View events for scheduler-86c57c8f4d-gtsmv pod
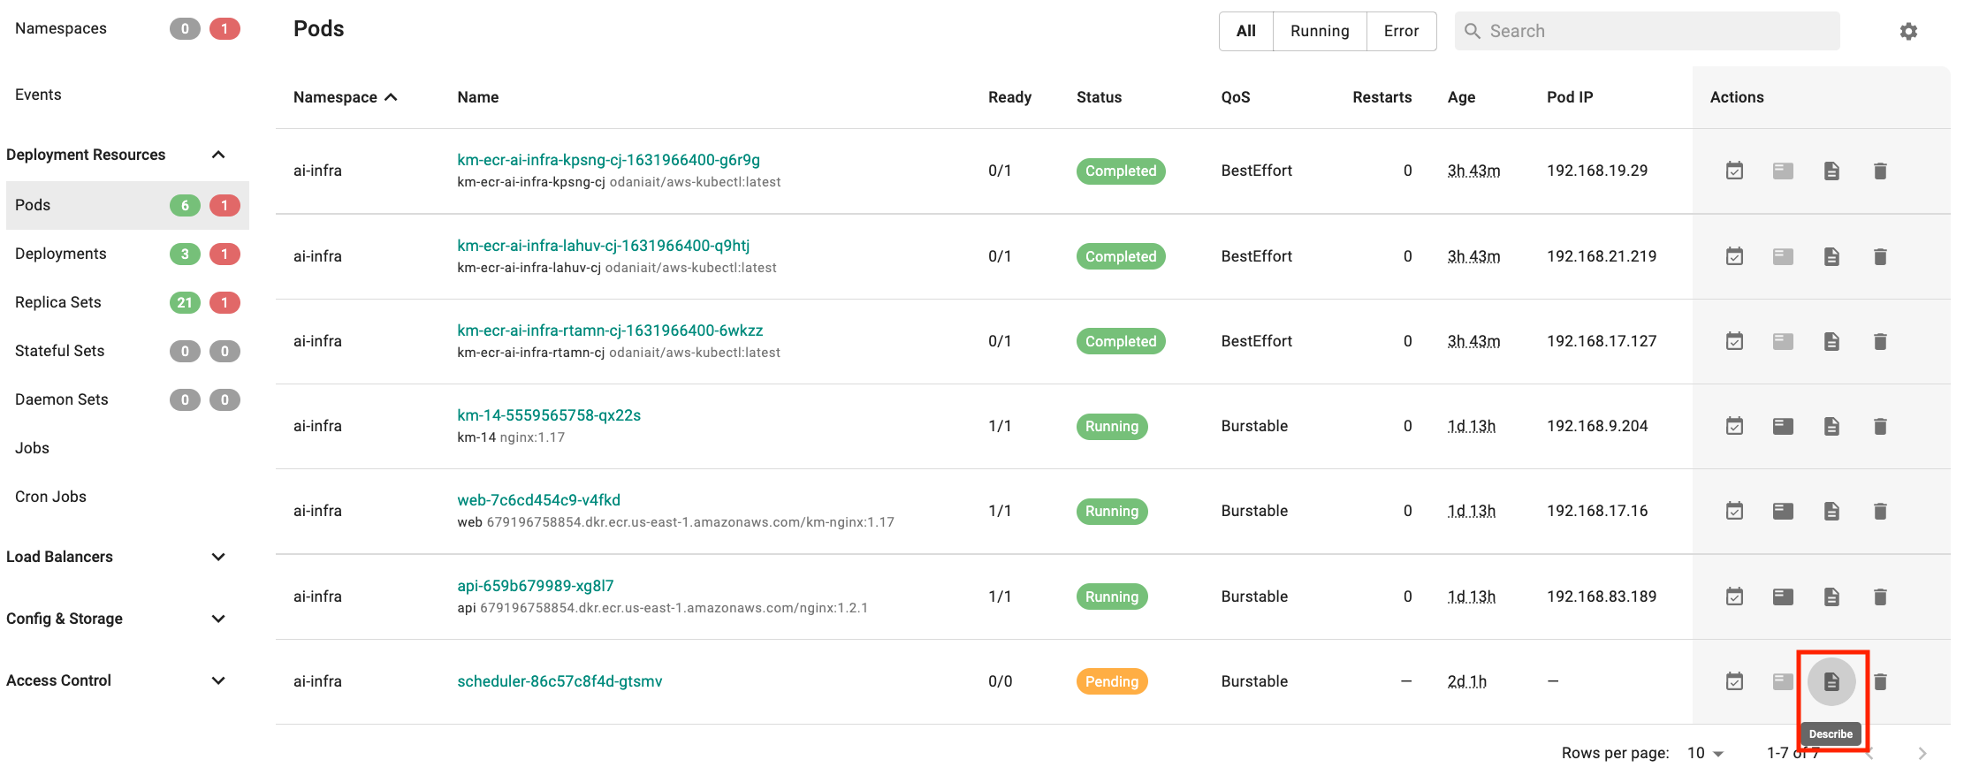 click(x=1734, y=681)
